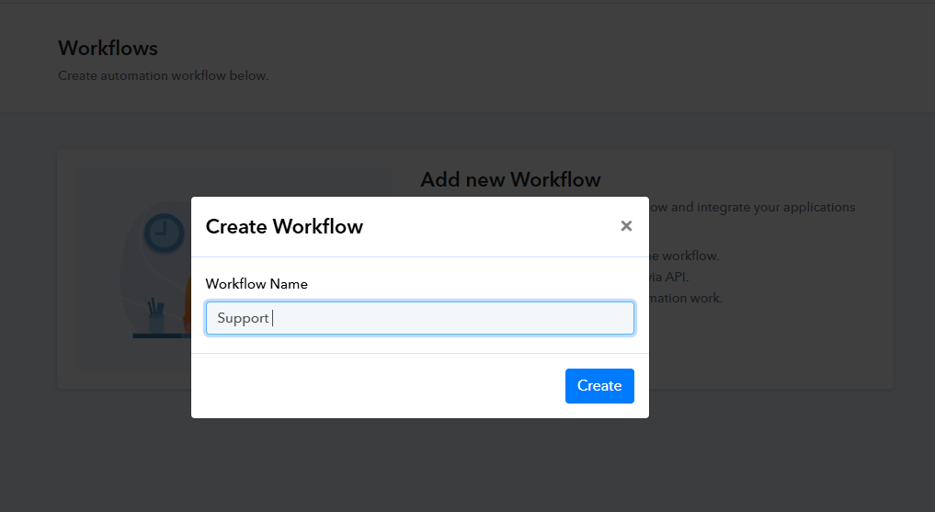Click 'Create automation workflow below.' subtitle text
The height and width of the screenshot is (512, 935).
[x=163, y=75]
